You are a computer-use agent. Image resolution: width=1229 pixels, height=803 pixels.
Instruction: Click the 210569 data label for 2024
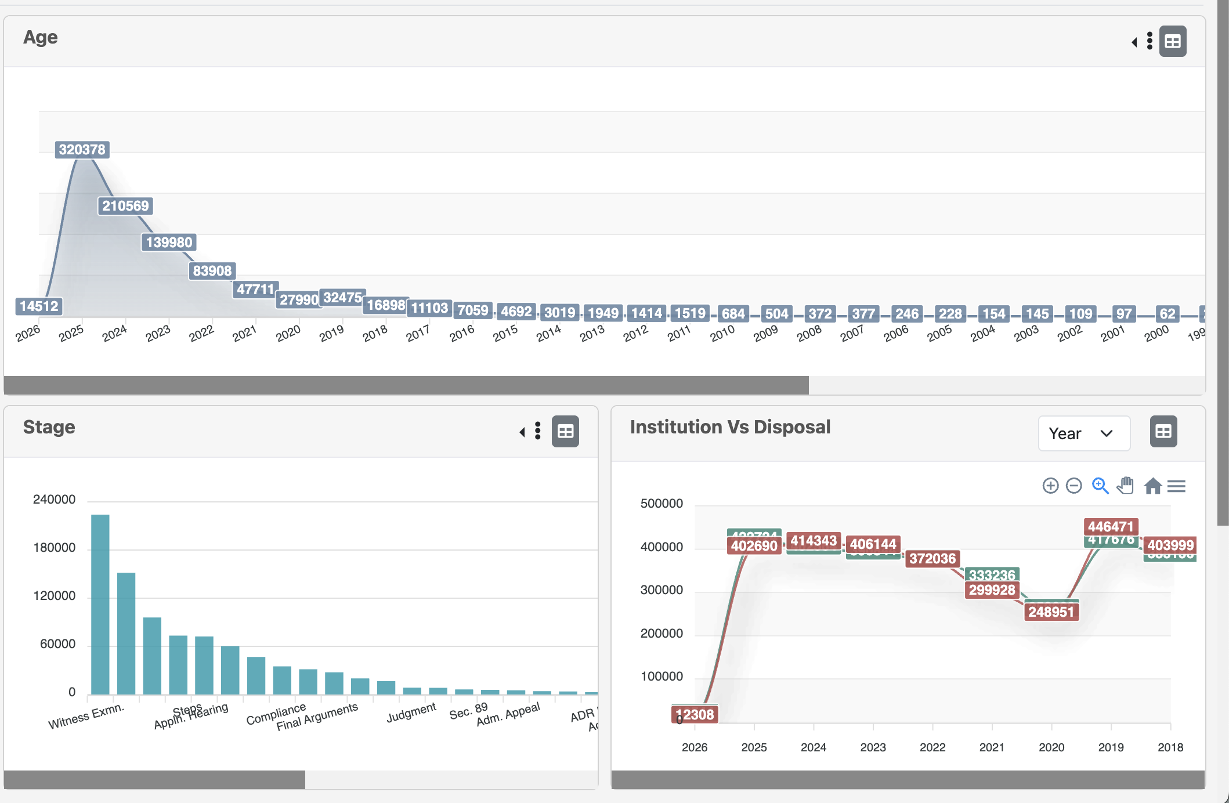[x=125, y=206]
